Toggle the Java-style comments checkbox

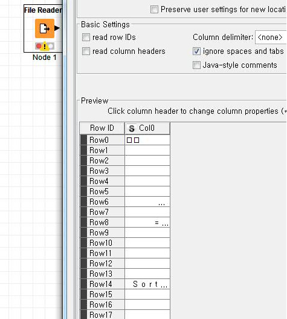tap(196, 65)
